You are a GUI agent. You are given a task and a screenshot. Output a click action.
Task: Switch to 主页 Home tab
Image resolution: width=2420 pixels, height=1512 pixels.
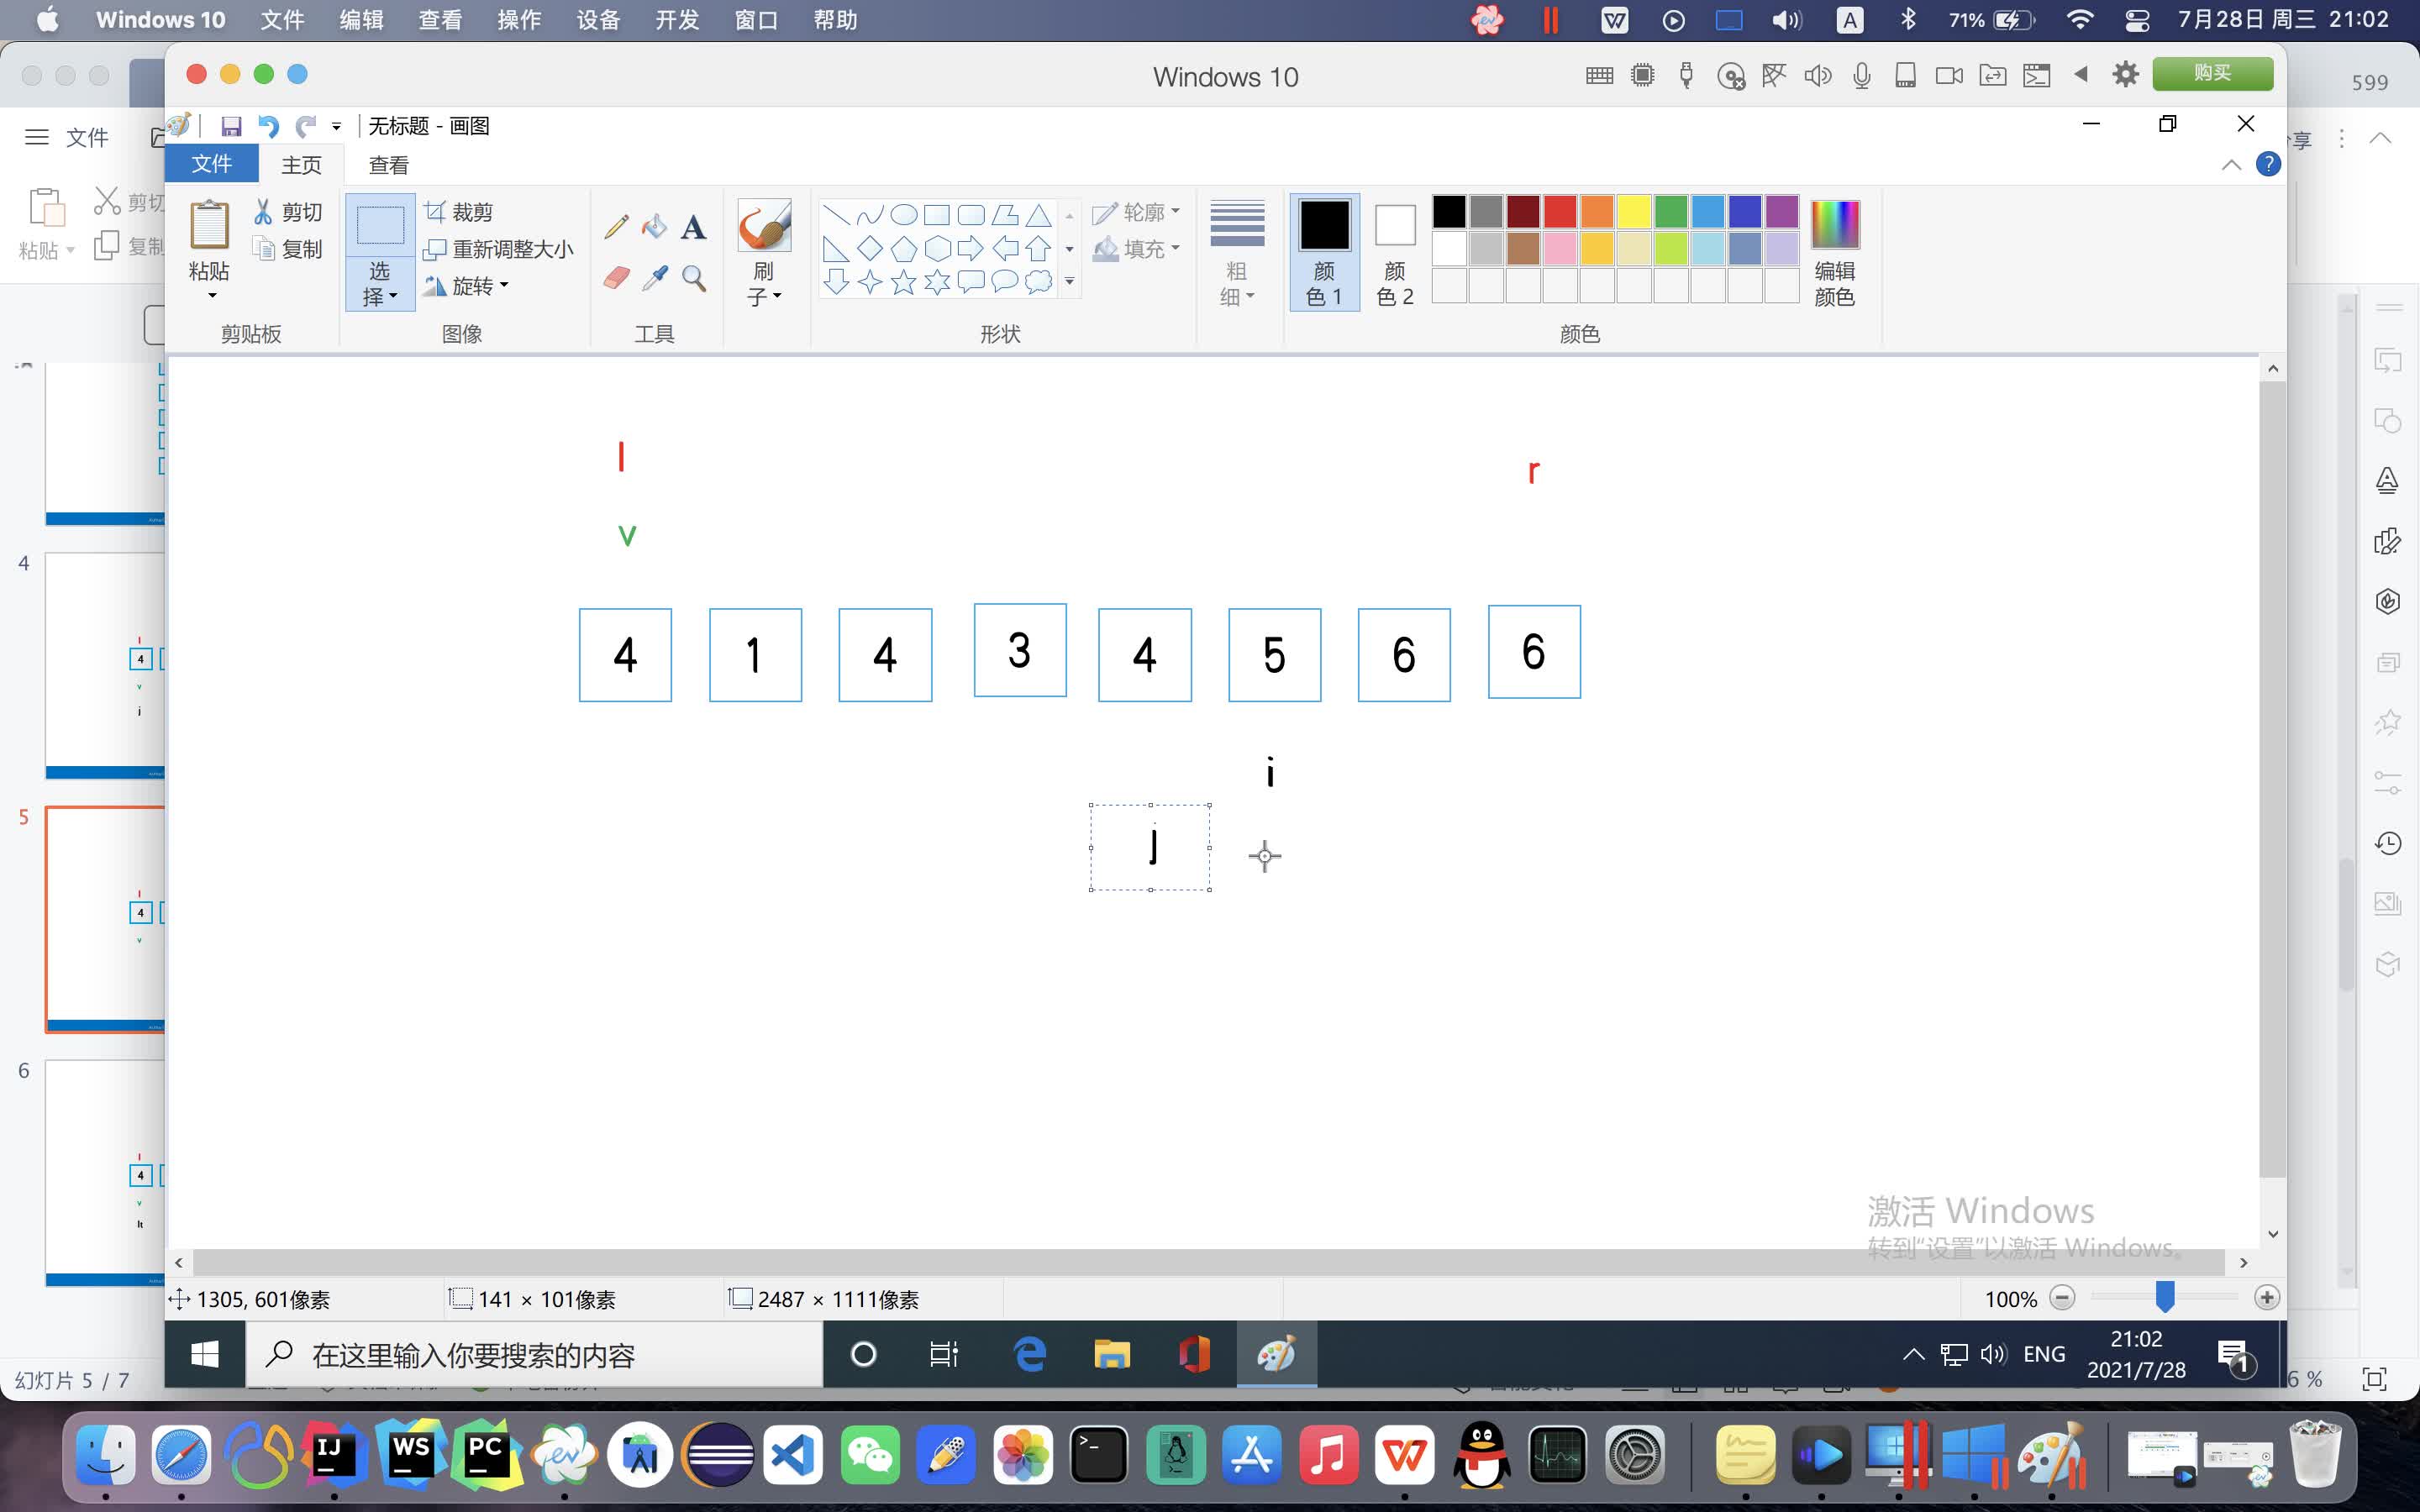pyautogui.click(x=300, y=164)
